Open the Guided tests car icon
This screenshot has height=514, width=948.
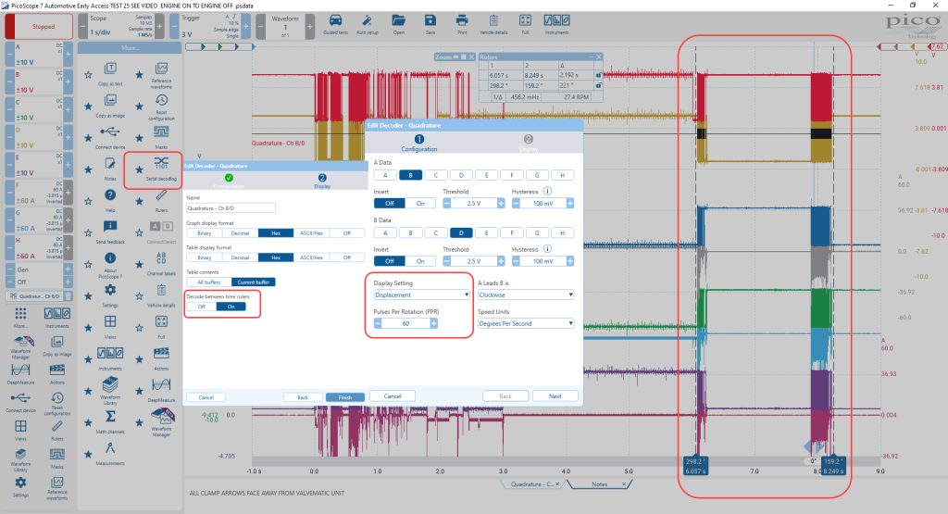[x=335, y=23]
